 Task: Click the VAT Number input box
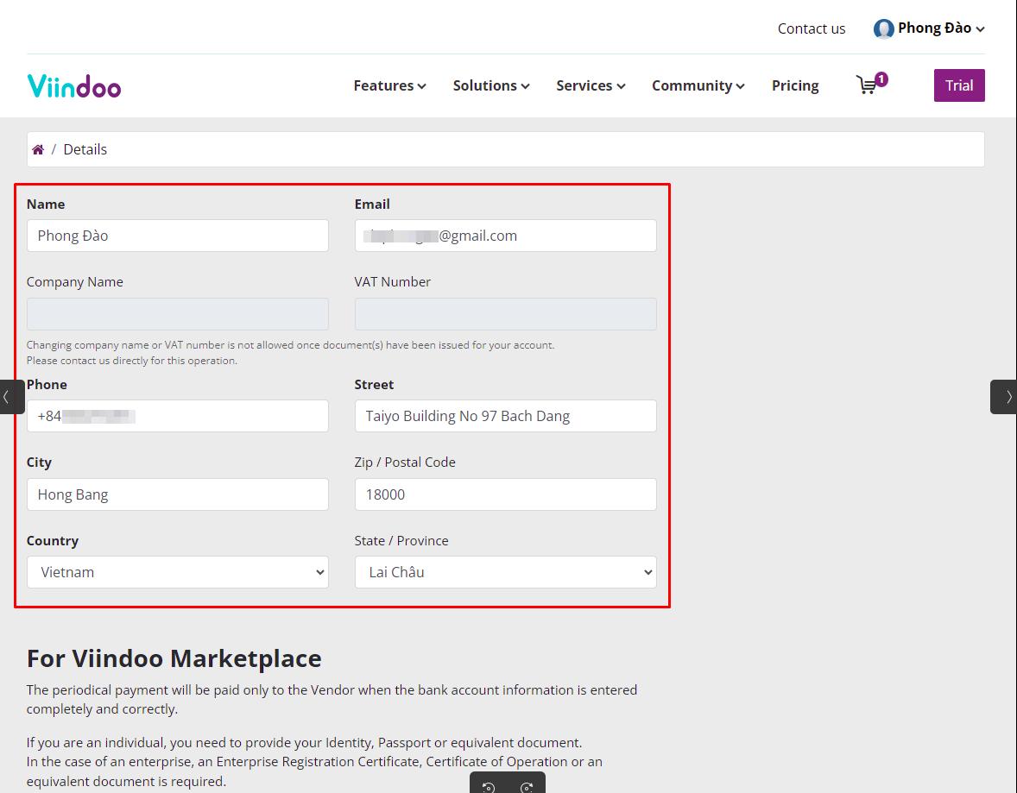point(505,314)
